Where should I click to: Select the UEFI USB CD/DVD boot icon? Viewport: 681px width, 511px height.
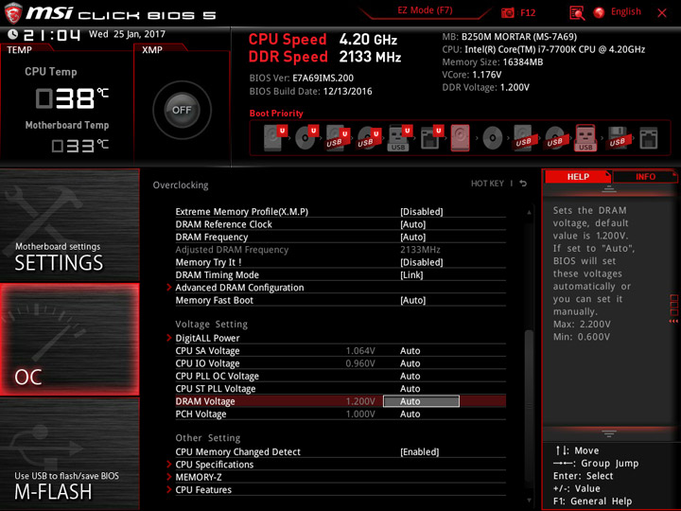369,138
